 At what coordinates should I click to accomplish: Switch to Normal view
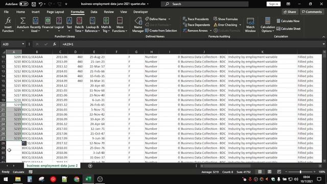pyautogui.click(x=260, y=172)
